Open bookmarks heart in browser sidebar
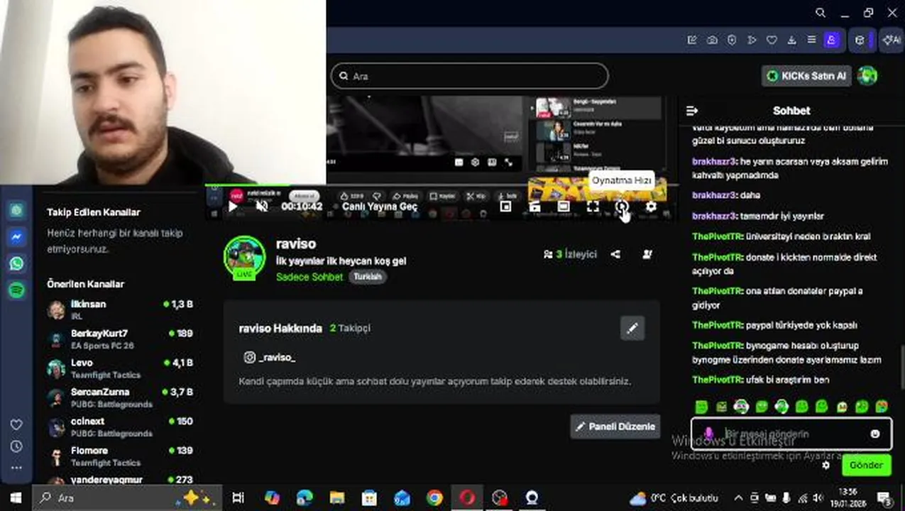The image size is (905, 511). click(x=16, y=424)
